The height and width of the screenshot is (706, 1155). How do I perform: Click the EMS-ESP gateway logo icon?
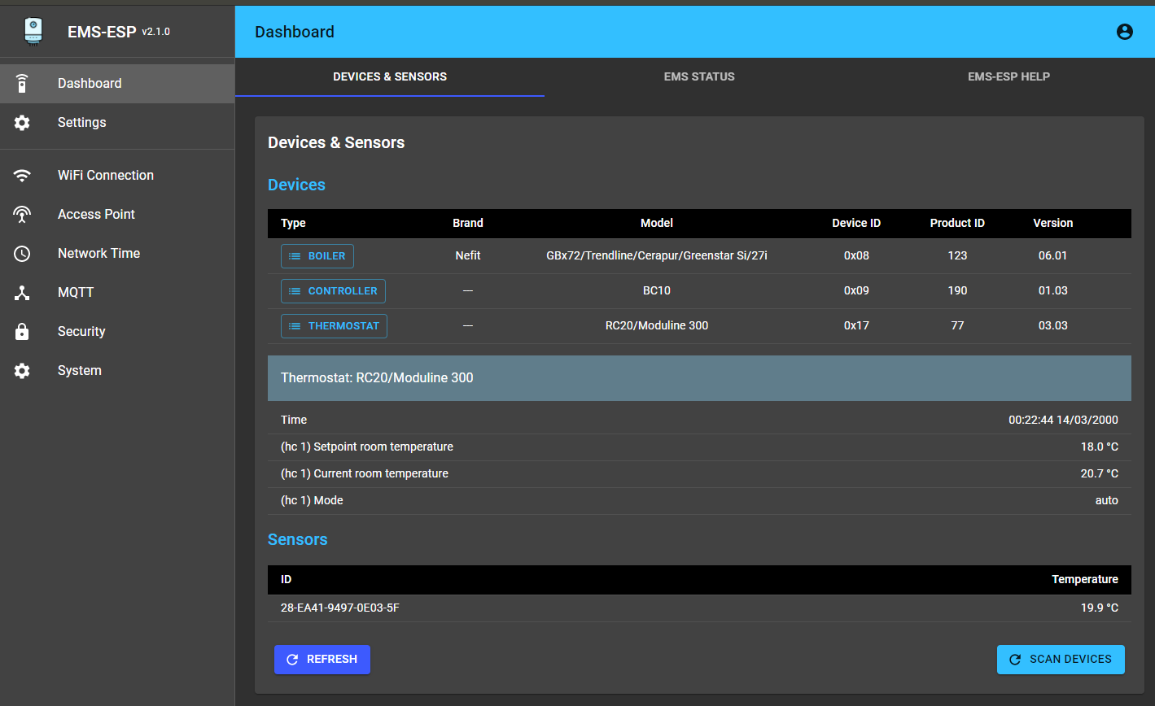[33, 32]
